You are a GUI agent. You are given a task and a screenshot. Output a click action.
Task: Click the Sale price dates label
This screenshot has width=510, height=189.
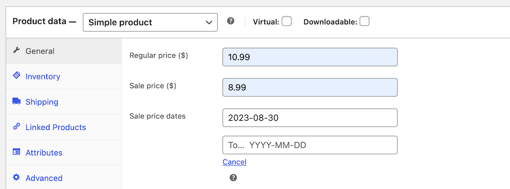(158, 116)
